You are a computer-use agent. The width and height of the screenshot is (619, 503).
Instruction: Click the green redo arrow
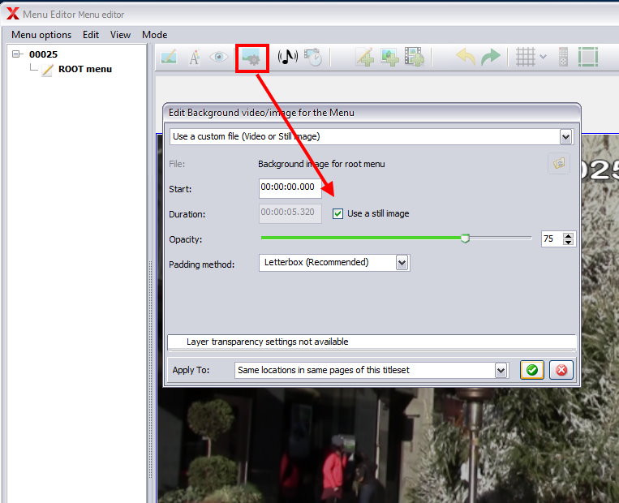click(490, 58)
